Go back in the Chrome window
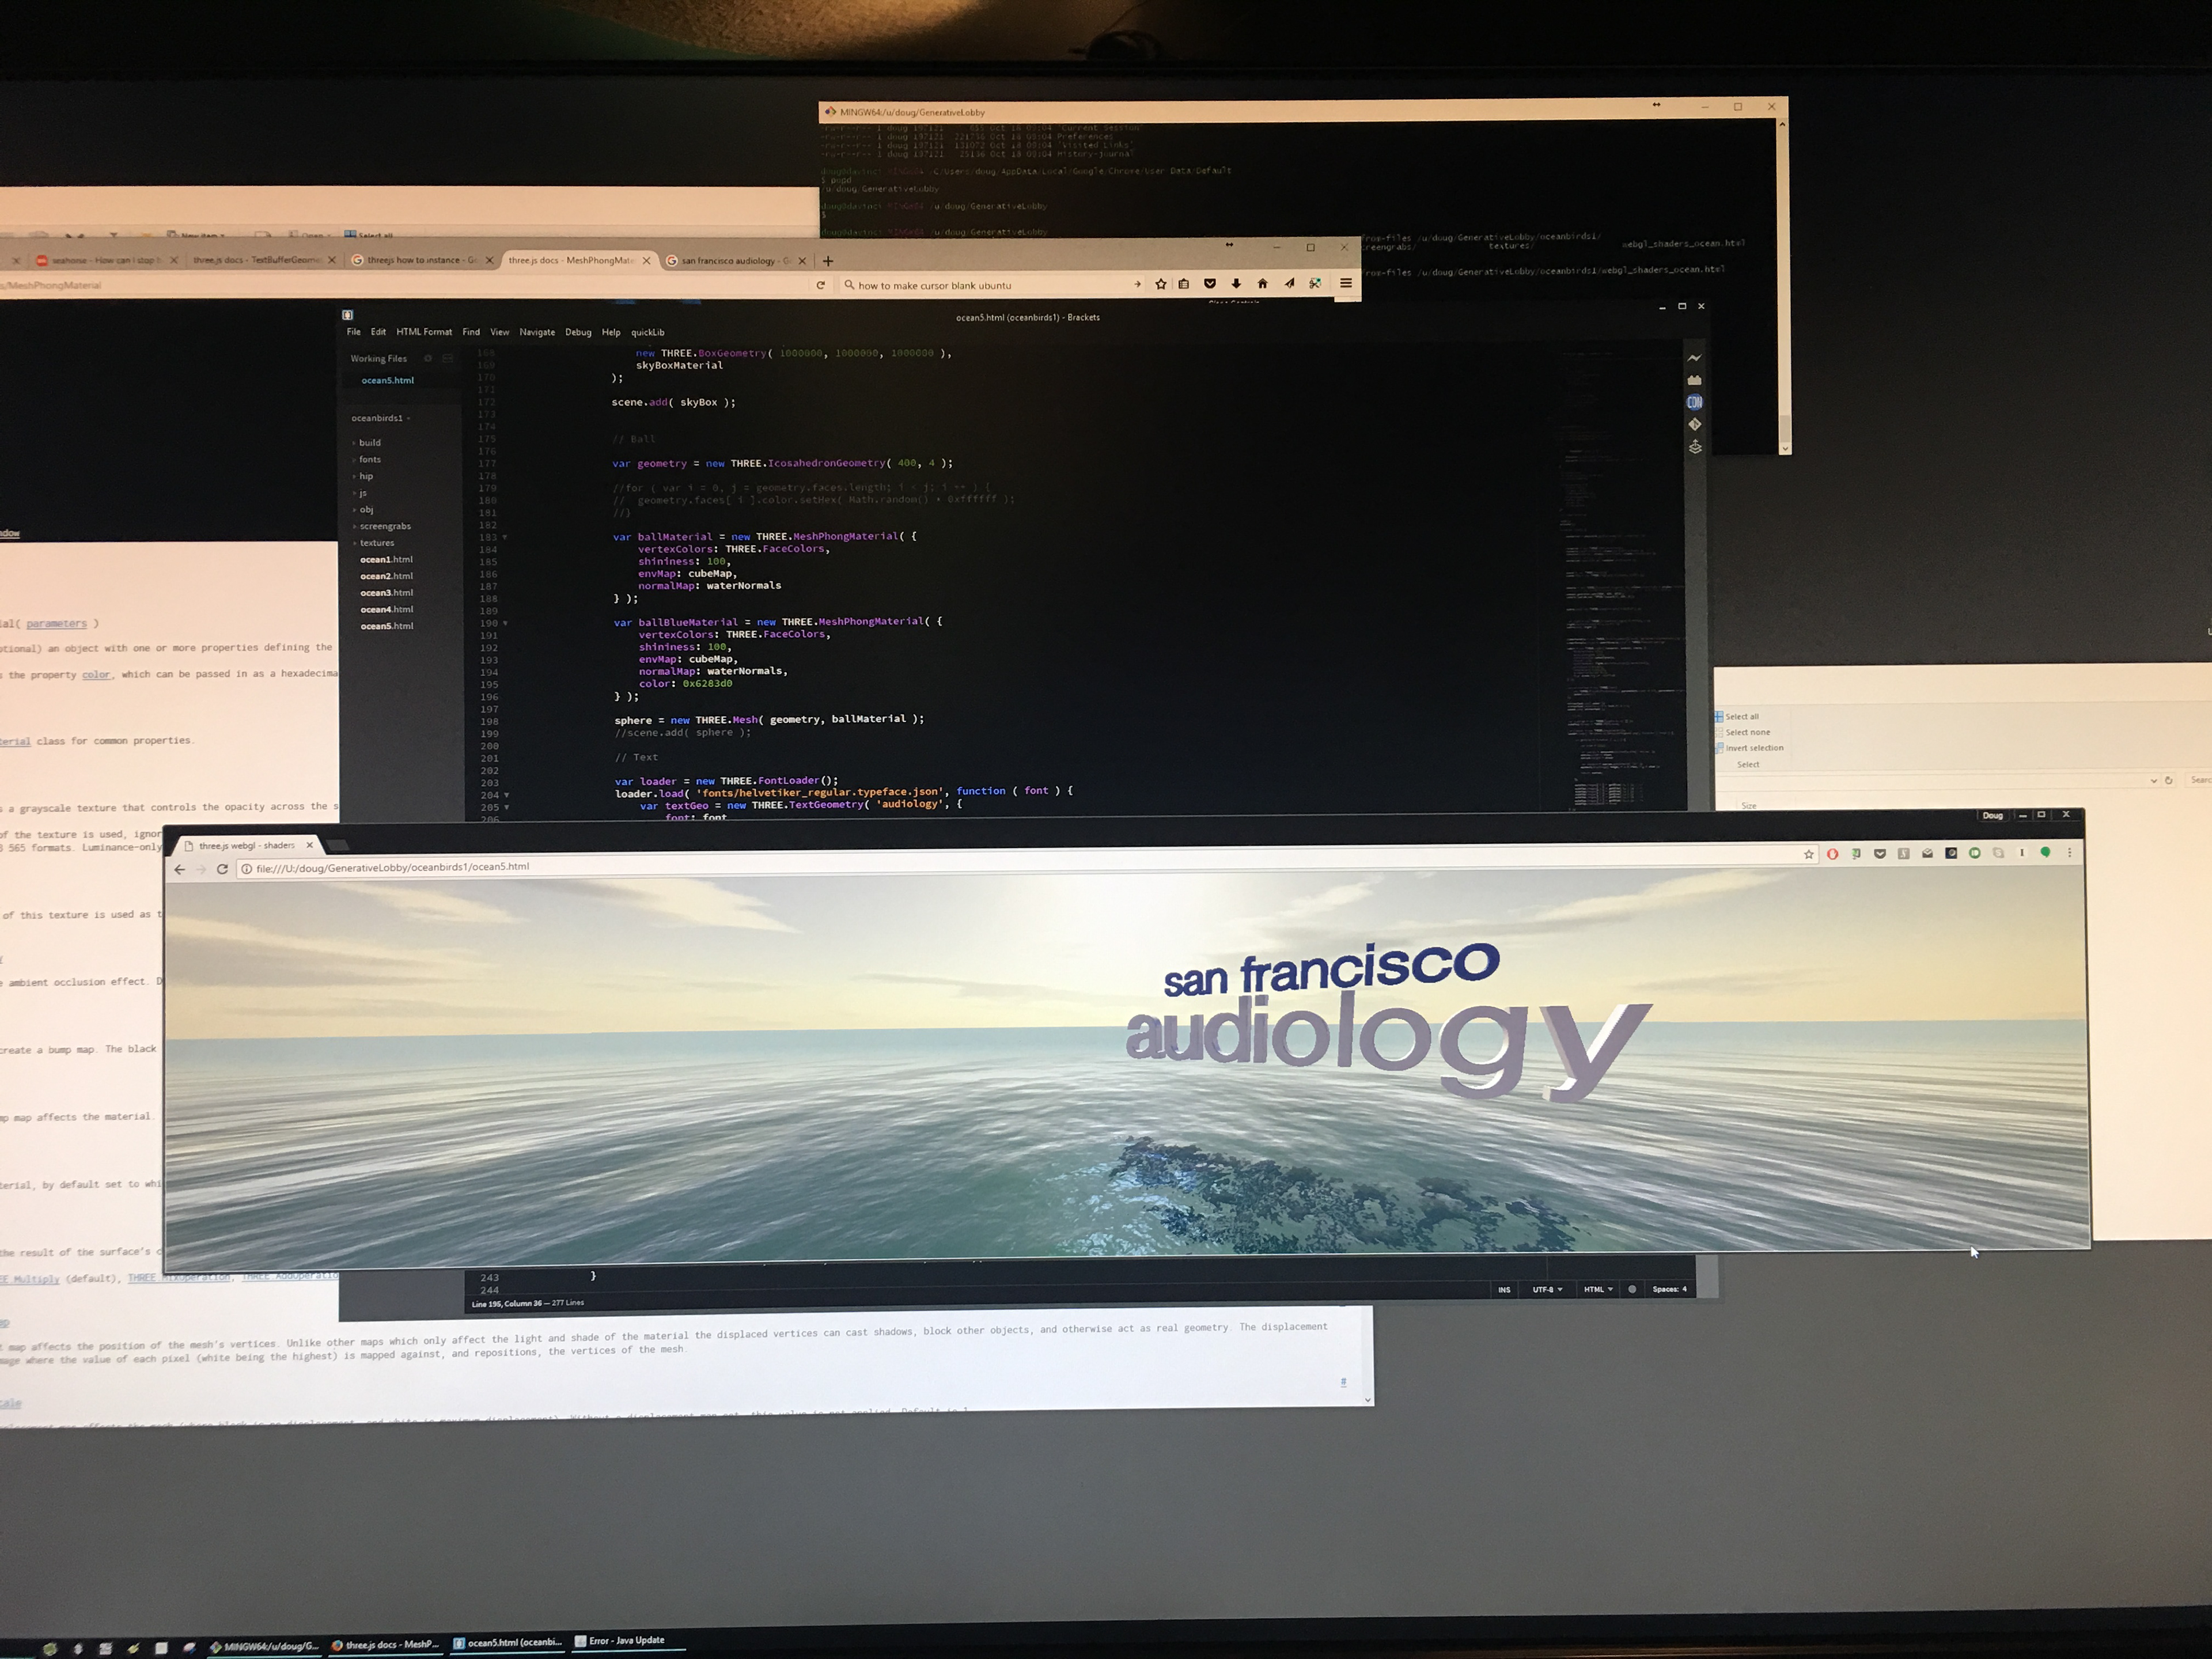The height and width of the screenshot is (1659, 2212). point(179,869)
